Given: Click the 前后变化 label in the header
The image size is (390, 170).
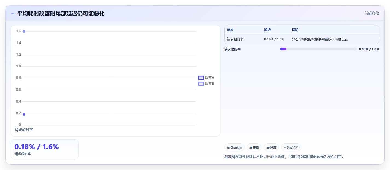Looking at the screenshot, I should click(x=372, y=13).
